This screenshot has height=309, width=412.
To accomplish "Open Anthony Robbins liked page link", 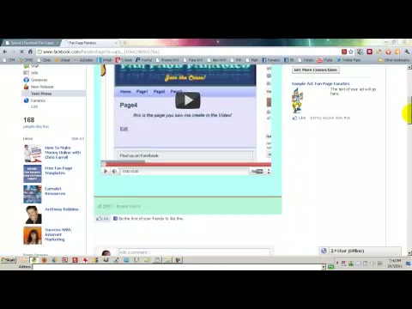I will click(62, 209).
